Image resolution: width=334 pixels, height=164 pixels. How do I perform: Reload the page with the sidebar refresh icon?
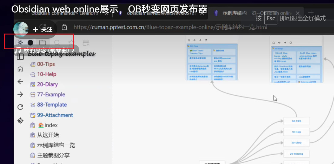pyautogui.click(x=20, y=107)
